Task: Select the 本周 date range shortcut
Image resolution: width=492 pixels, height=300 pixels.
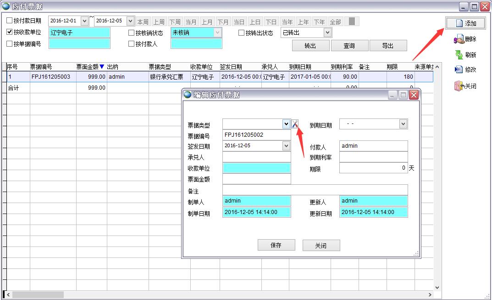Action: [143, 21]
